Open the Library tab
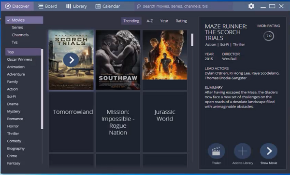 [x=76, y=6]
